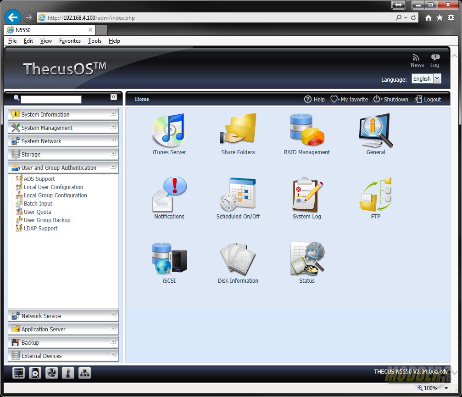Open the Status icon
Screen dimensions: 462x397
(x=307, y=258)
